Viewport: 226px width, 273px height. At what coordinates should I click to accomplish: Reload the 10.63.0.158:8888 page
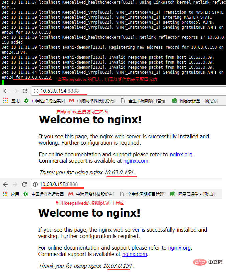[24, 184]
